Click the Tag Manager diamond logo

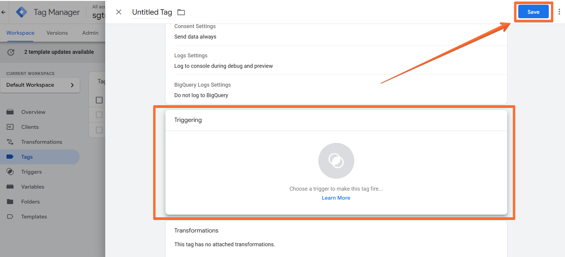[x=21, y=12]
